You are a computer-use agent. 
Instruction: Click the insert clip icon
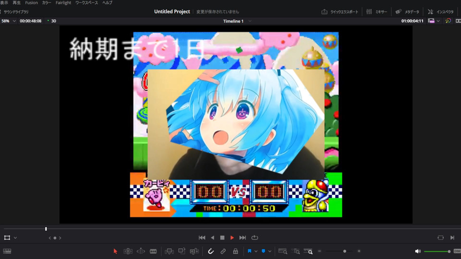(169, 251)
